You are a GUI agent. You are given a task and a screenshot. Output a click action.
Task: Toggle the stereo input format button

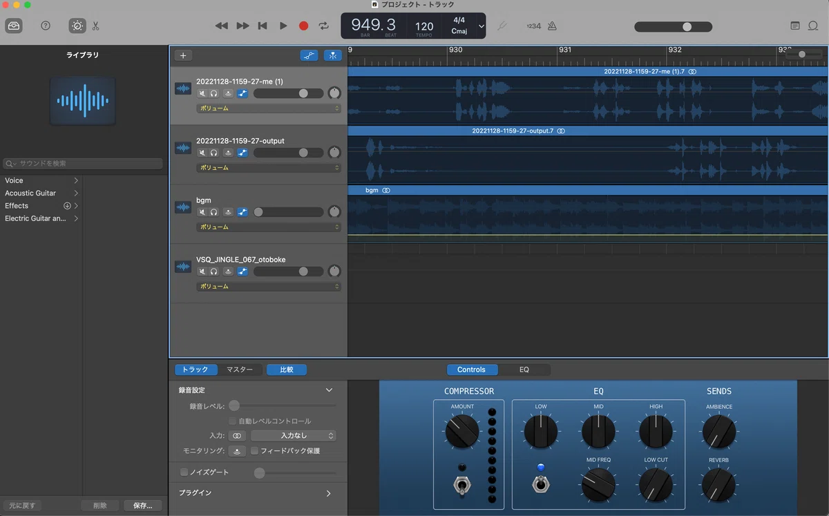pyautogui.click(x=237, y=436)
